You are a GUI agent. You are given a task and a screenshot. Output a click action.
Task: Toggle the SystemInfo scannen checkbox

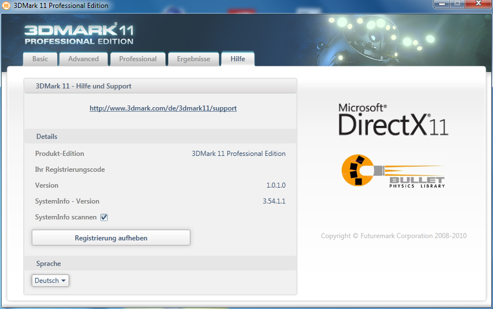point(104,217)
